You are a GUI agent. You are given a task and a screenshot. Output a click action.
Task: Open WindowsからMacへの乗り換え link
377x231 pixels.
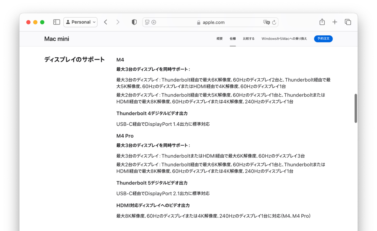point(284,39)
